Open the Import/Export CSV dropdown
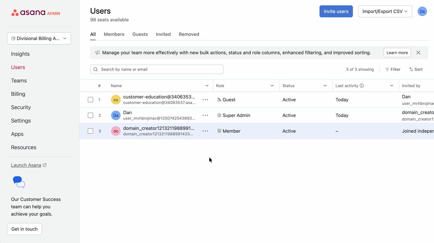Image resolution: width=434 pixels, height=243 pixels. 385,11
